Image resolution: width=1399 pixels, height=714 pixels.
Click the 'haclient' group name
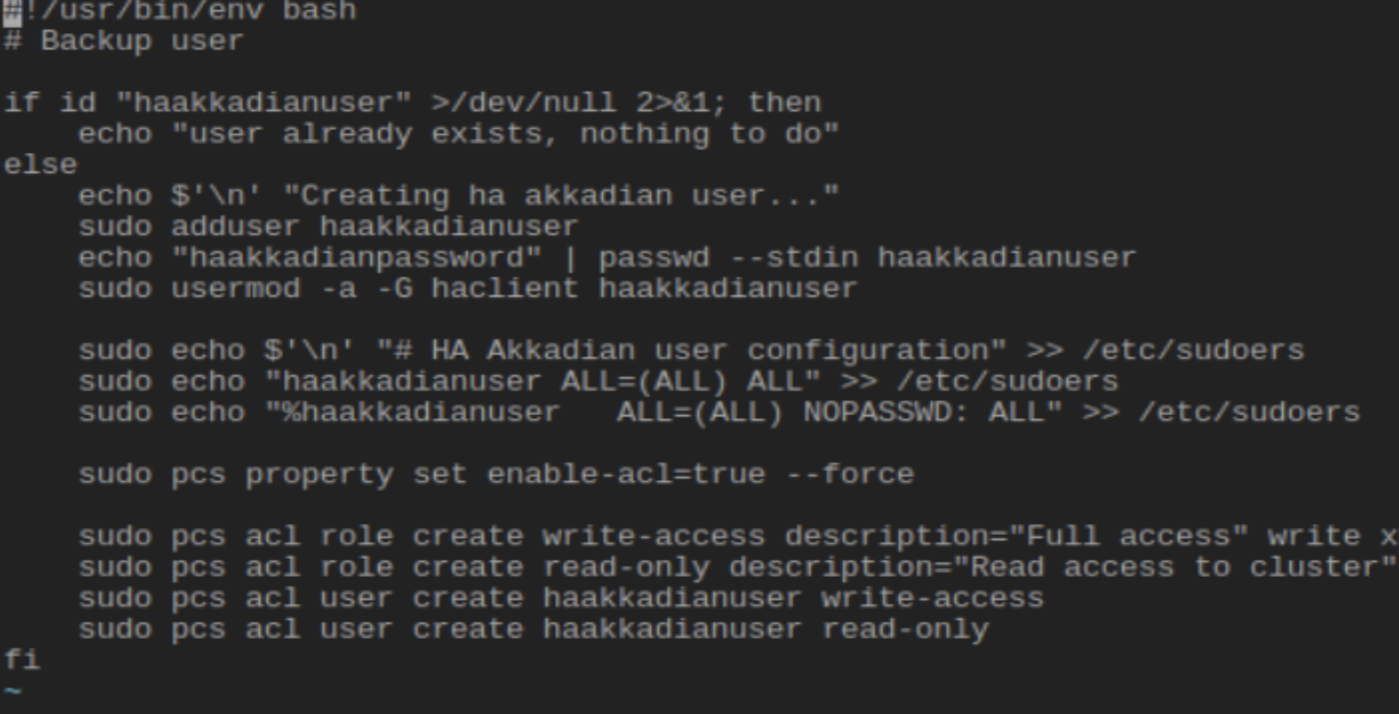click(x=505, y=289)
